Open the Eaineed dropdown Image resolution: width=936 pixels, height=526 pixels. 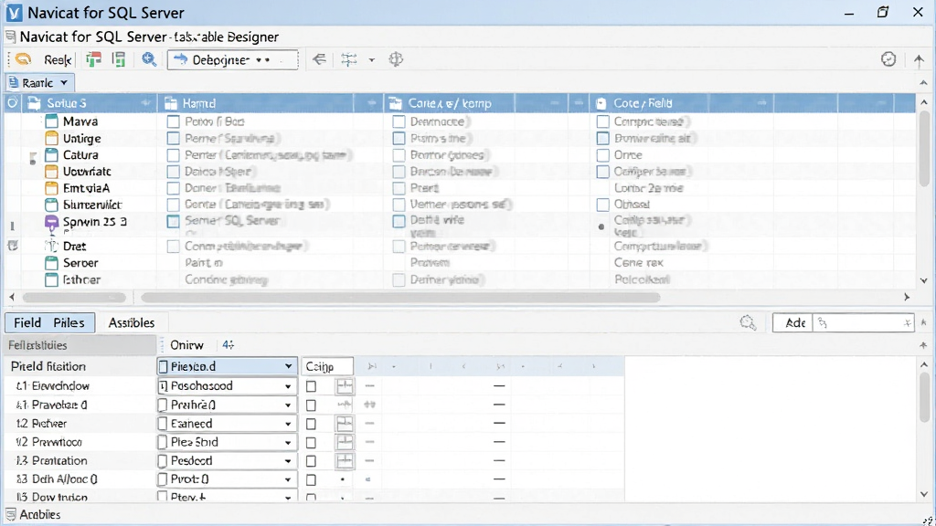tap(288, 424)
